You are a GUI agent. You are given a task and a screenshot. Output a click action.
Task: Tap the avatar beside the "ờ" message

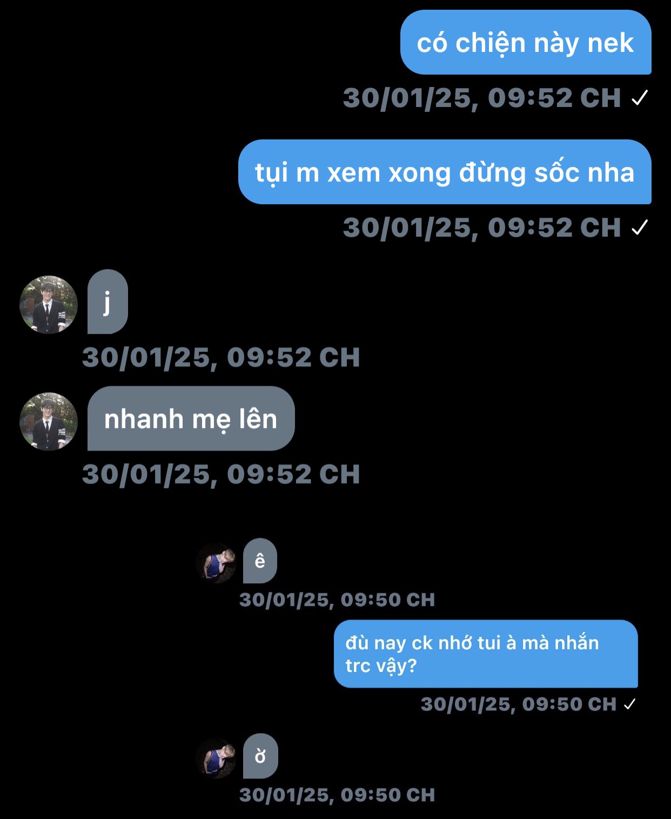tap(216, 758)
